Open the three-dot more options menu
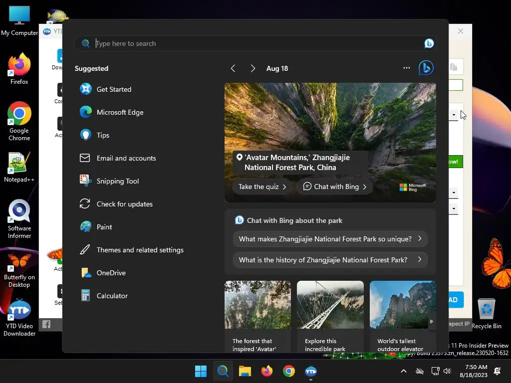 pos(406,68)
